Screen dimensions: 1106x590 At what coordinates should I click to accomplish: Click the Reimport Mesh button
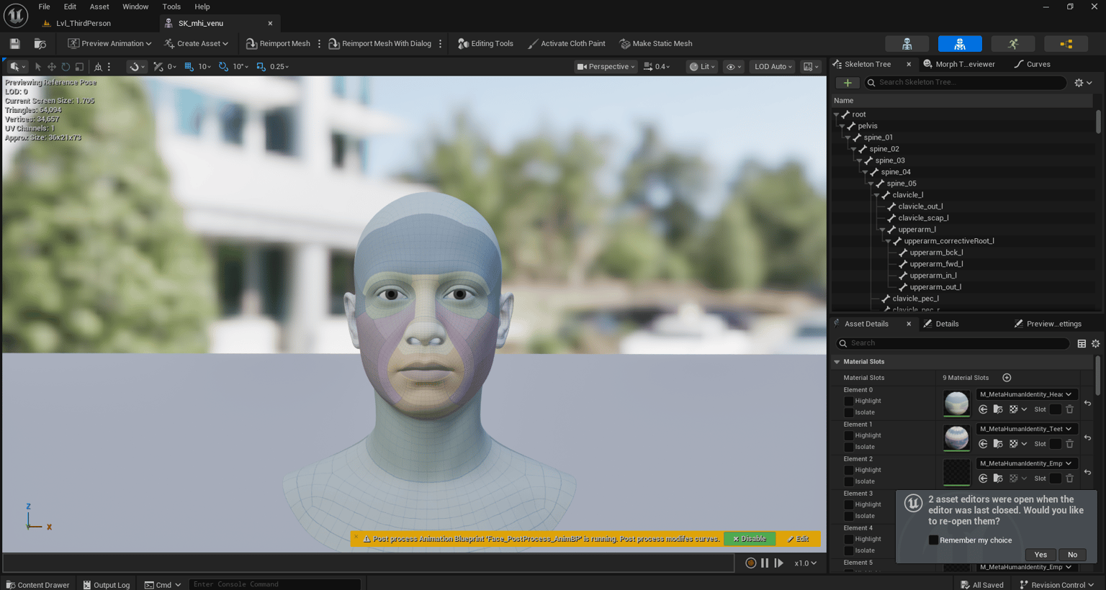(278, 44)
